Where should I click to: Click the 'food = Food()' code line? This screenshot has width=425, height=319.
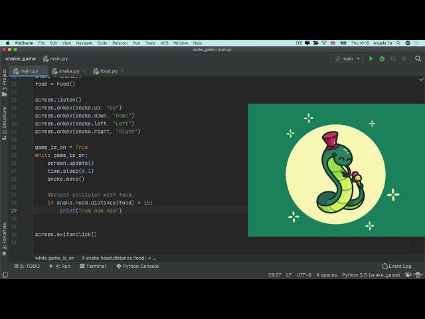point(54,84)
